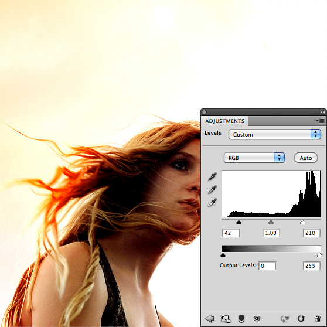Open the Levels preset Custom dropdown
Viewport: 327px width, 327px height.
click(x=274, y=134)
